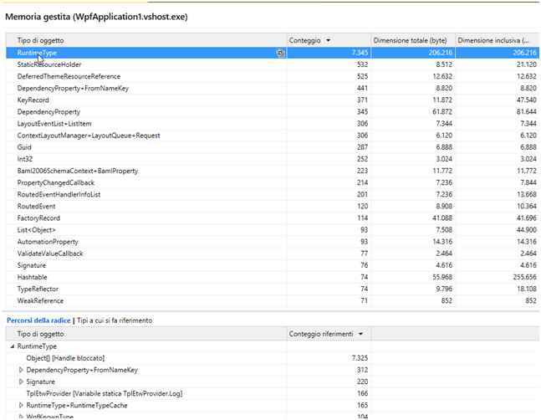Click the 41.088 total size for FactoryRecord
Image resolution: width=541 pixels, height=420 pixels.
[x=442, y=218]
